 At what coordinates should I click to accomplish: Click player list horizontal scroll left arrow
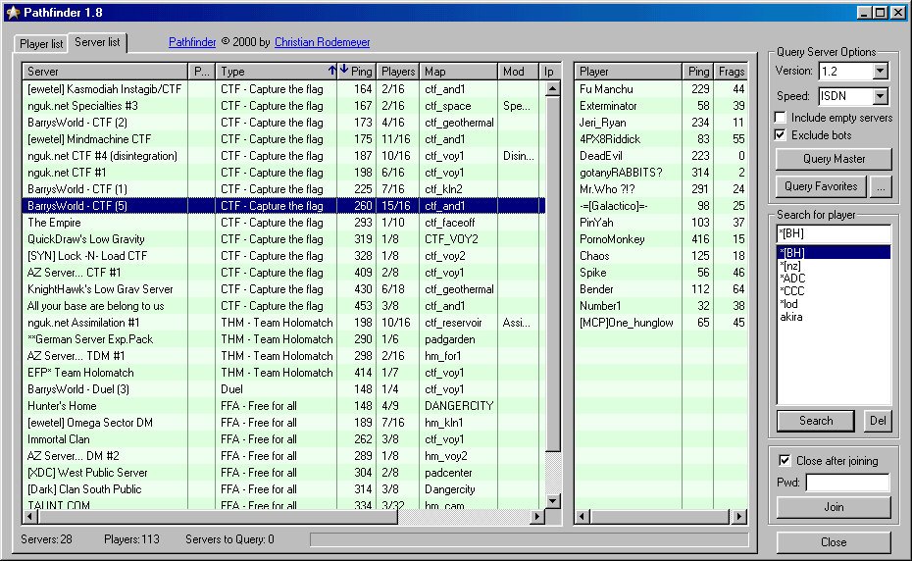click(583, 516)
